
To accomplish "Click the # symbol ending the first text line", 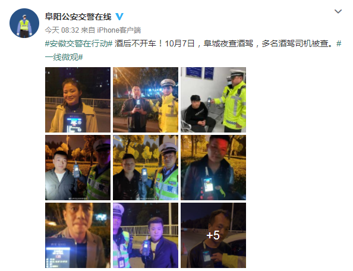I will (x=339, y=43).
